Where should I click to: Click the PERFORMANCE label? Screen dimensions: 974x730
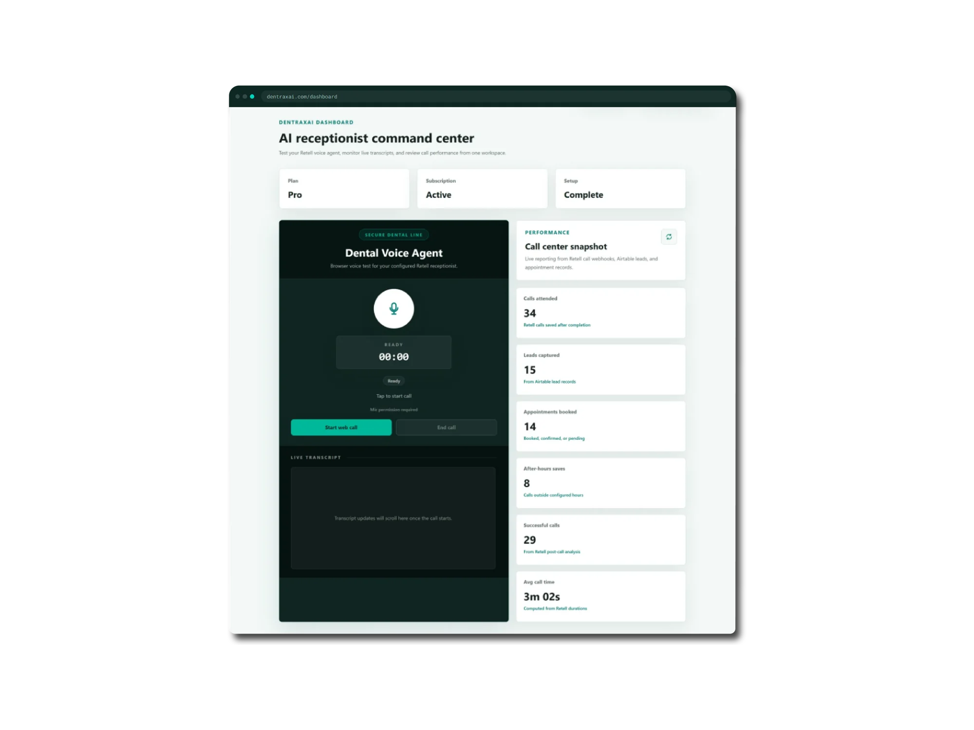(x=547, y=233)
